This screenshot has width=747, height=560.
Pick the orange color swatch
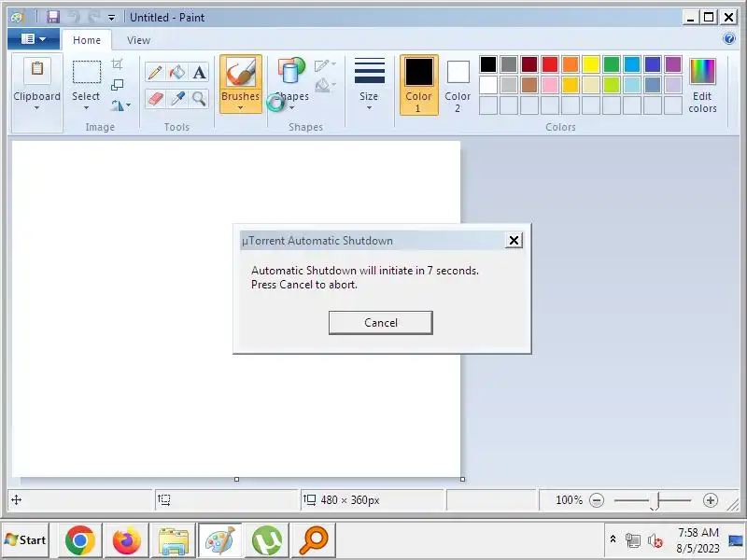pos(571,64)
